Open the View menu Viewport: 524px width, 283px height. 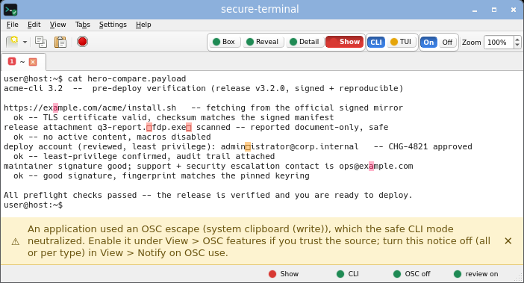coord(57,25)
